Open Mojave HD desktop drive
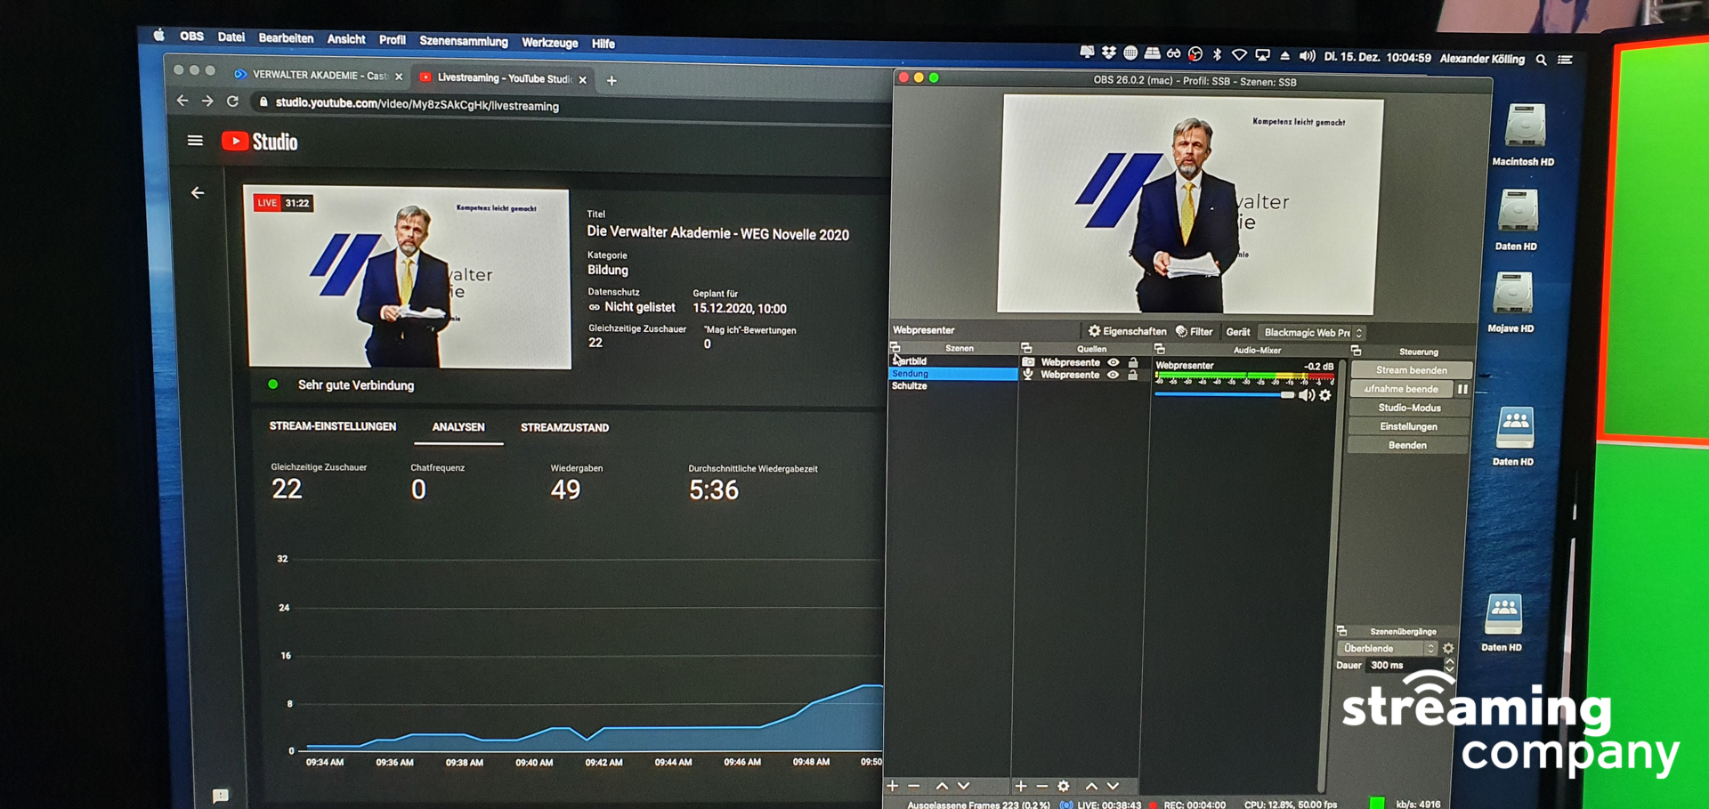Viewport: 1709px width, 809px height. tap(1511, 303)
